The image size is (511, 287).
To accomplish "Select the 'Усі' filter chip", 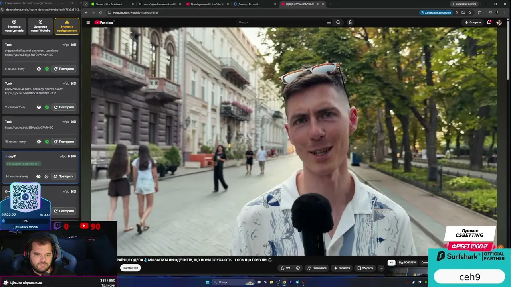I will tap(392, 263).
